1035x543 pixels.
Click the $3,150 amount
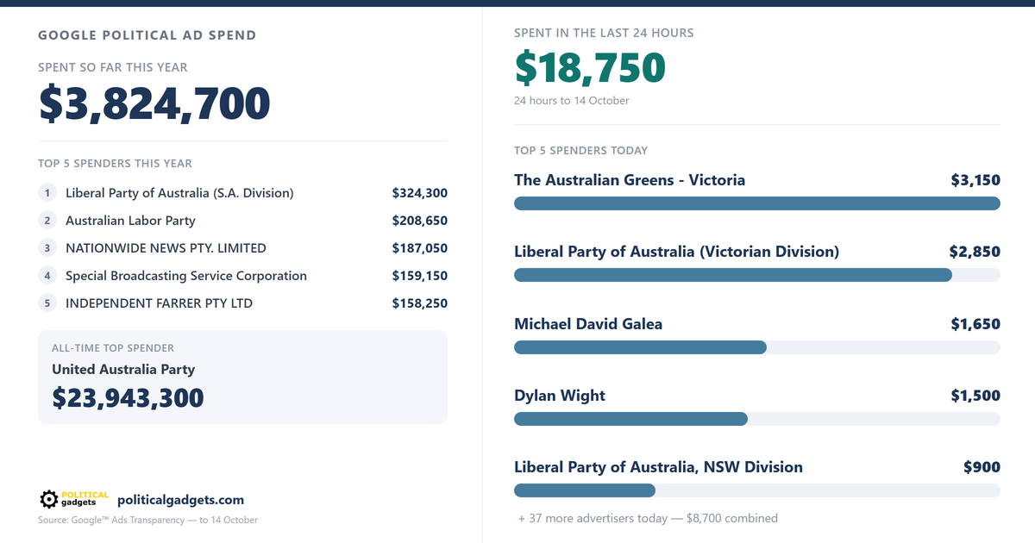pyautogui.click(x=975, y=180)
